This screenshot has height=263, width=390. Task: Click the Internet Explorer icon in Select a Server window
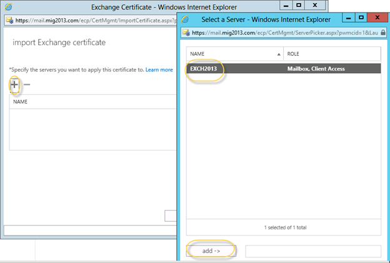184,18
